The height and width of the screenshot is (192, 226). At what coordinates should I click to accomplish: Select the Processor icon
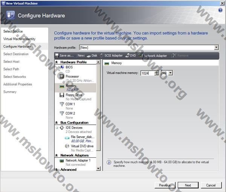pos(62,76)
